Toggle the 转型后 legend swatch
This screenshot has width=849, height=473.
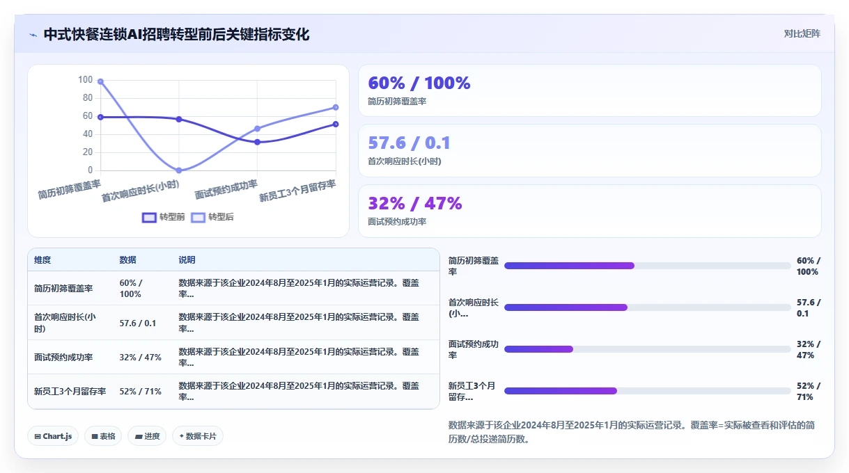198,217
